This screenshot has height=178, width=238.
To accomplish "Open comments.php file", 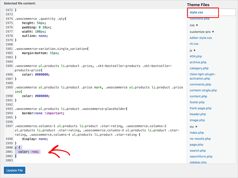I will pyautogui.click(x=200, y=84).
